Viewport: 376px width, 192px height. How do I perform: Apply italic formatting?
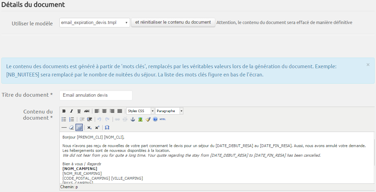pos(71,111)
